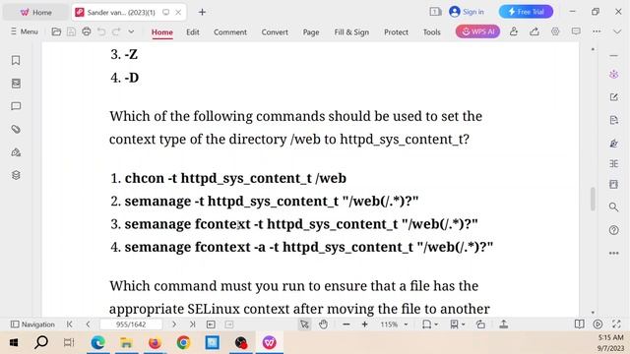Viewport: 630px width, 354px height.
Task: Click the Sign in link
Action: [467, 12]
